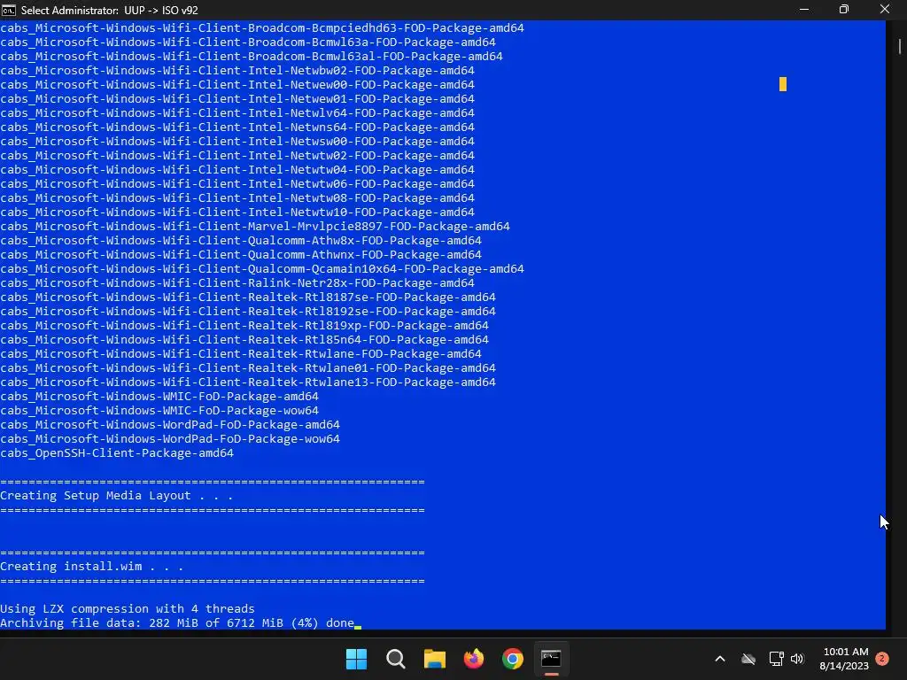The image size is (907, 680).
Task: Click line with Intel-Netwtw02 package
Action: tap(237, 156)
